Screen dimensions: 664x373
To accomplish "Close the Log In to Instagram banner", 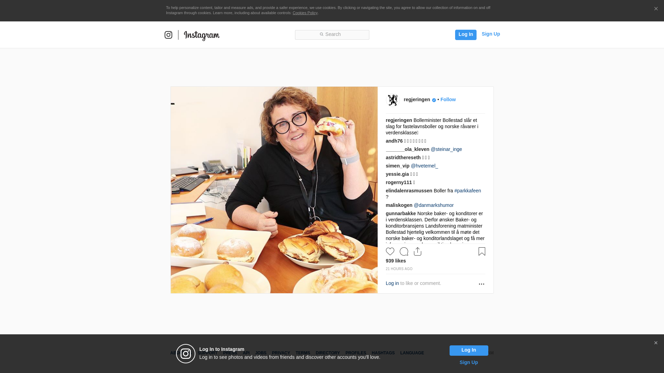I will [x=656, y=343].
